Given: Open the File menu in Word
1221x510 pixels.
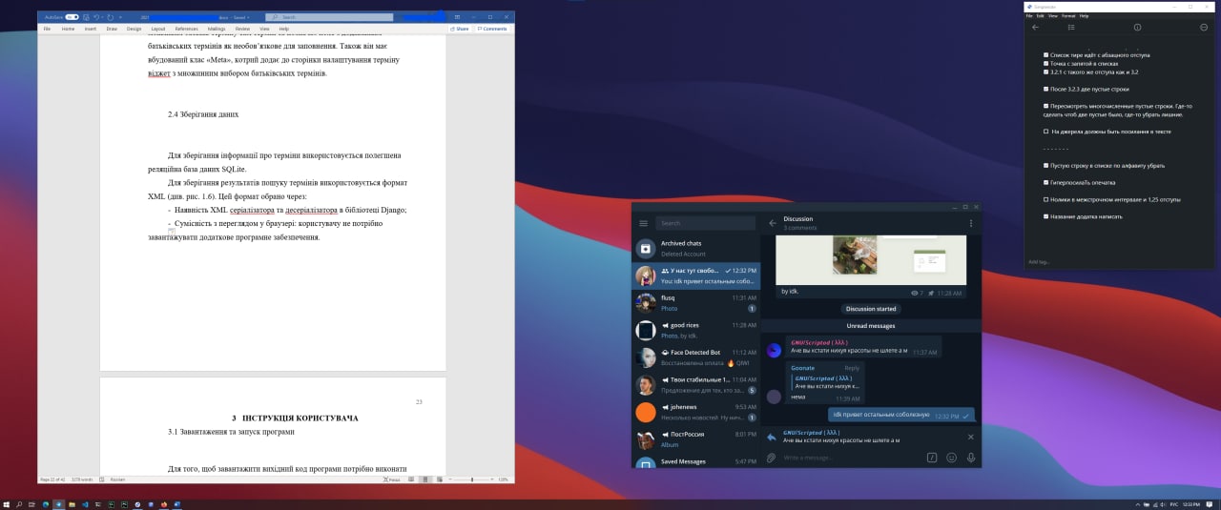Looking at the screenshot, I should 47,29.
